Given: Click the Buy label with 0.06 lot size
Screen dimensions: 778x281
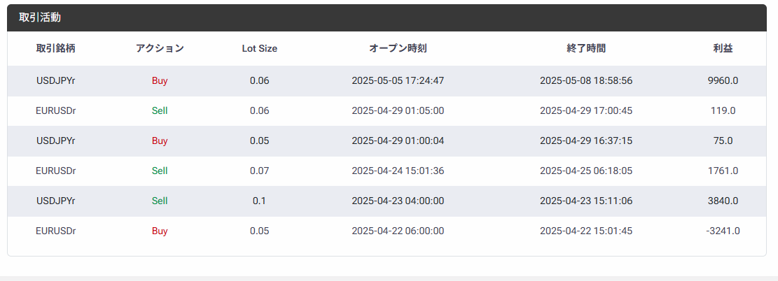Looking at the screenshot, I should pos(160,81).
